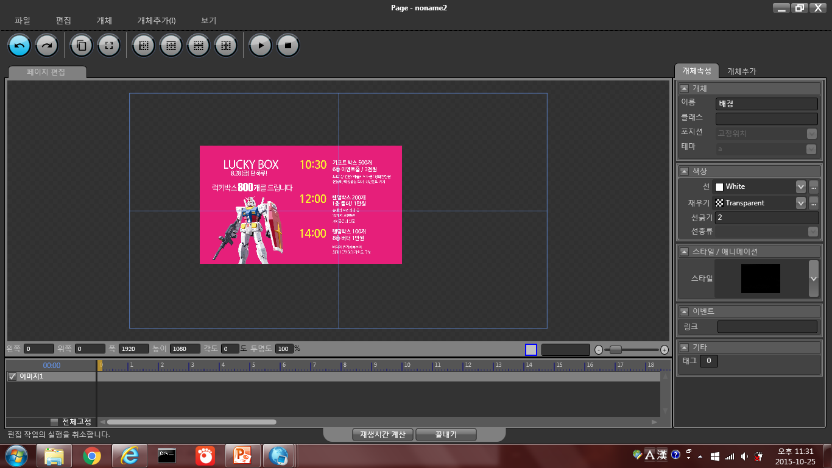Click the ... button beside White line color
The height and width of the screenshot is (468, 832).
tap(814, 186)
